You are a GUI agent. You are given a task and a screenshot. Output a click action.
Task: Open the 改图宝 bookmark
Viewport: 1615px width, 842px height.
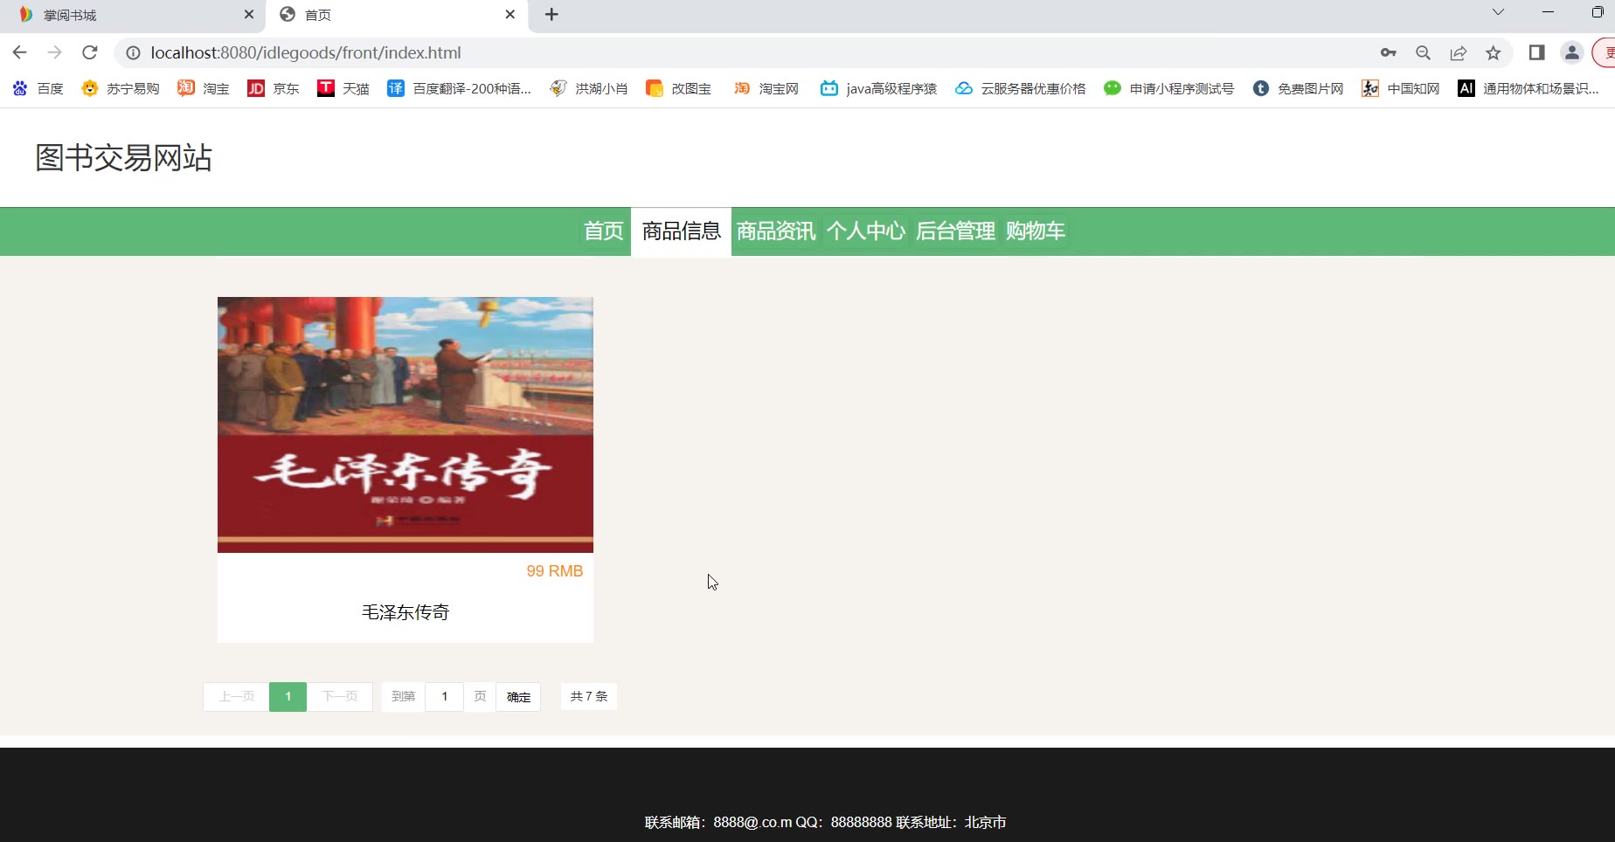pos(679,88)
